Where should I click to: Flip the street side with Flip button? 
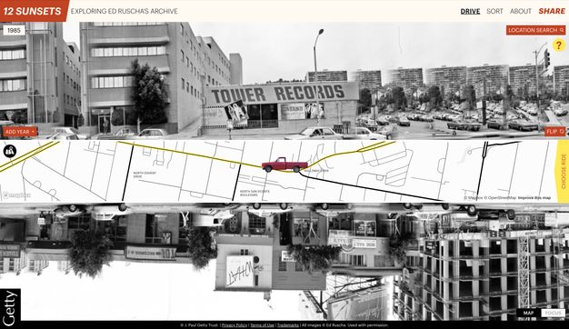pyautogui.click(x=554, y=131)
